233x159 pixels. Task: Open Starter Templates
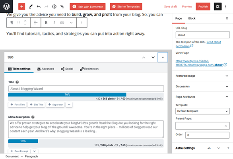click(126, 6)
